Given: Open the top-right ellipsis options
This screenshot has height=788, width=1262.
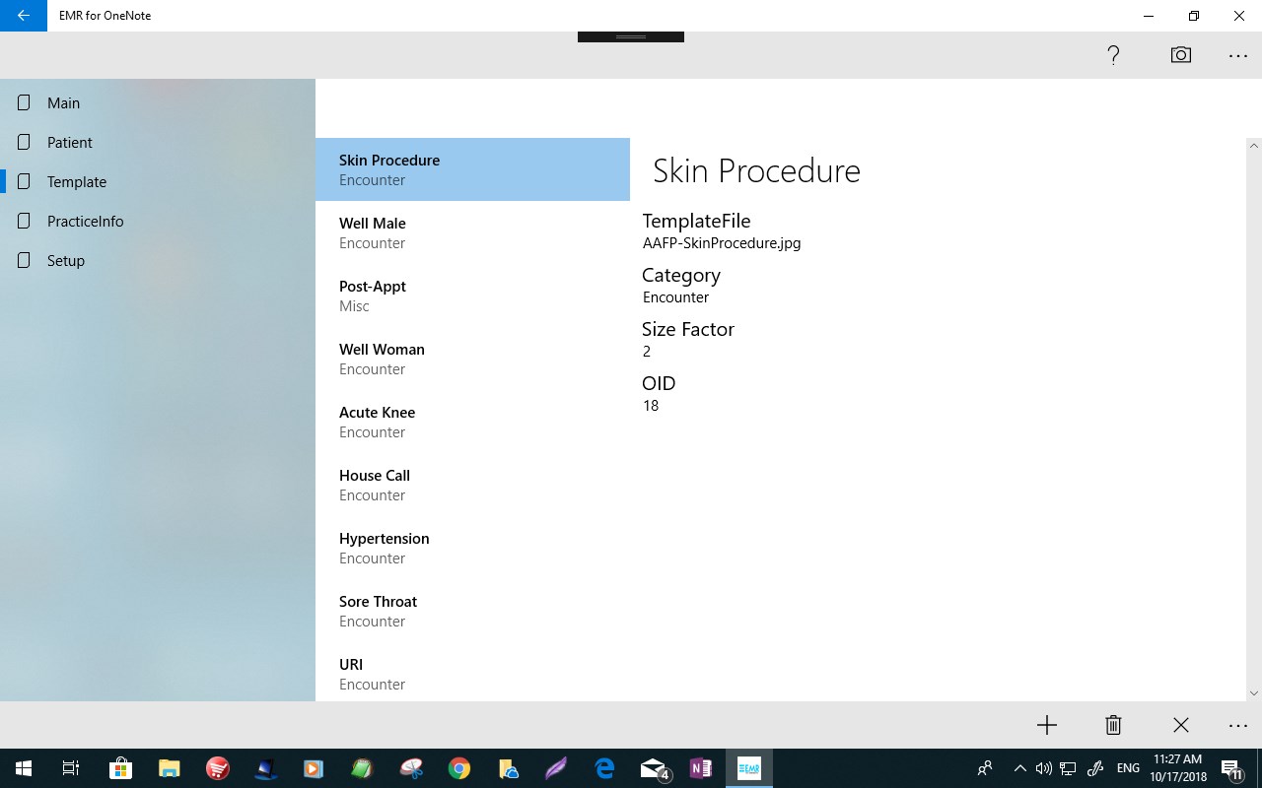Looking at the screenshot, I should pyautogui.click(x=1237, y=55).
